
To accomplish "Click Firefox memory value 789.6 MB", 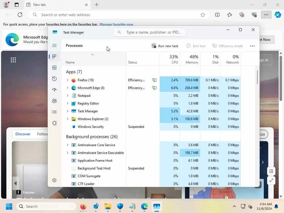I will (x=191, y=80).
